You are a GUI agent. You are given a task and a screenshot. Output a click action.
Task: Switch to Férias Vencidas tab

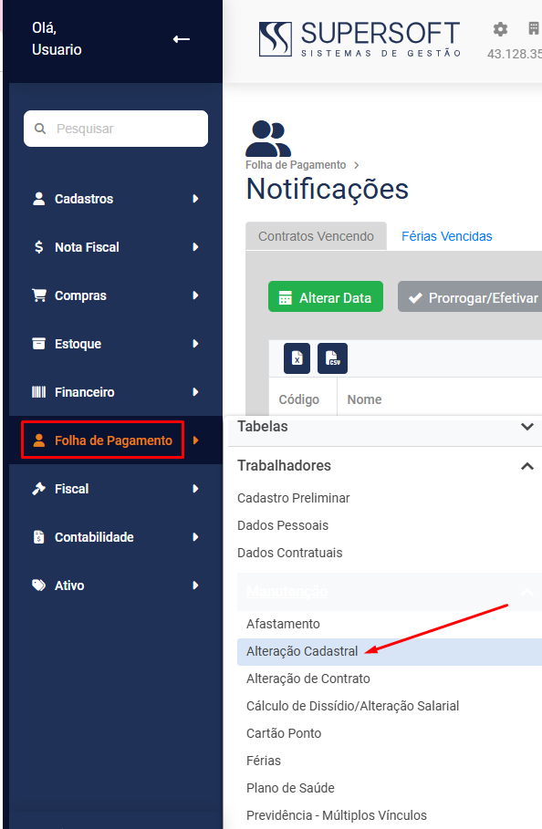[447, 236]
